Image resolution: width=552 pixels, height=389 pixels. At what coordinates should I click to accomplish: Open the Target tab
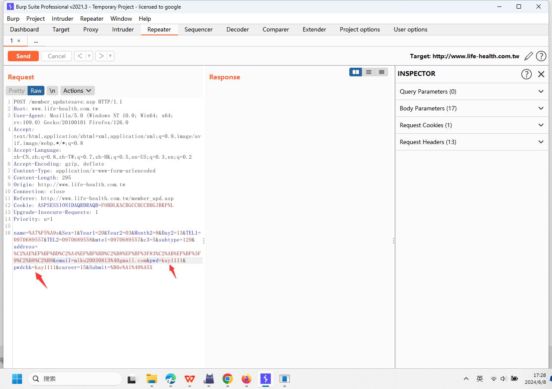click(61, 29)
